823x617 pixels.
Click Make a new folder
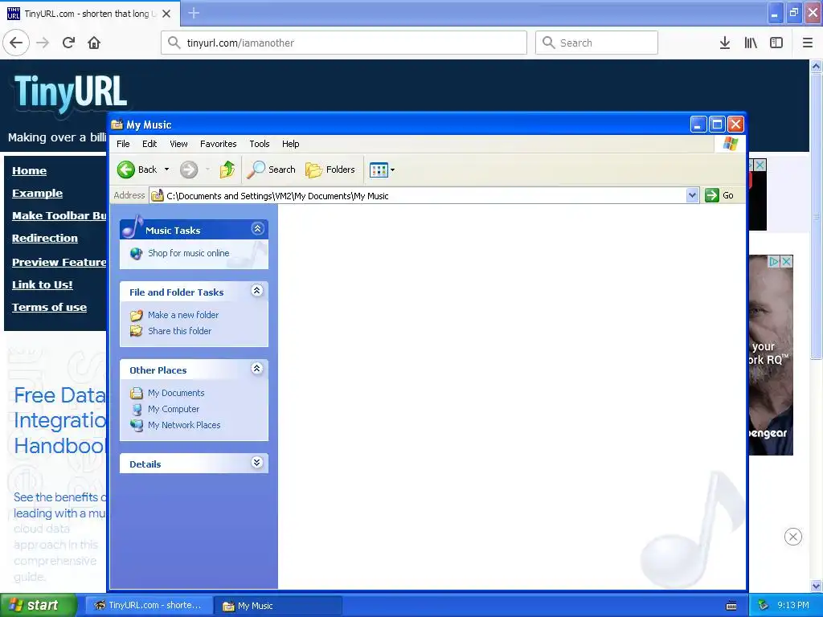tap(183, 315)
